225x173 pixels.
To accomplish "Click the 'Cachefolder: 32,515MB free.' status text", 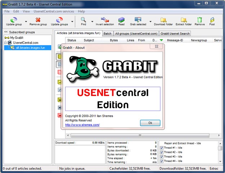I will click(x=130, y=169).
